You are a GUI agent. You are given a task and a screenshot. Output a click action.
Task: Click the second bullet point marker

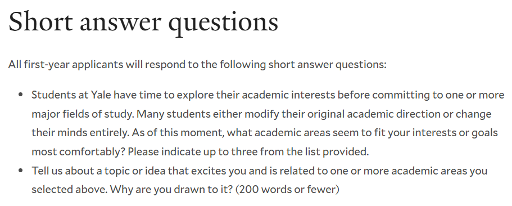(21, 171)
